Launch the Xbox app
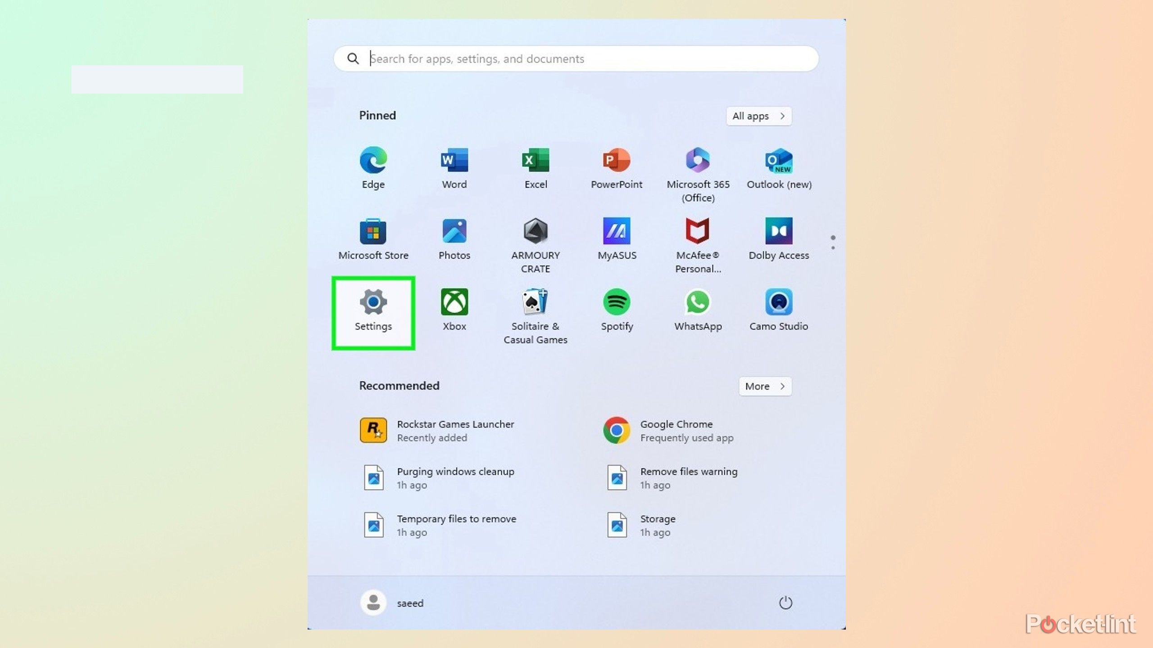The height and width of the screenshot is (648, 1153). pyautogui.click(x=454, y=310)
